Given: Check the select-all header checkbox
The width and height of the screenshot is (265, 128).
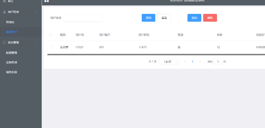Looking at the screenshot, I should pos(51,35).
